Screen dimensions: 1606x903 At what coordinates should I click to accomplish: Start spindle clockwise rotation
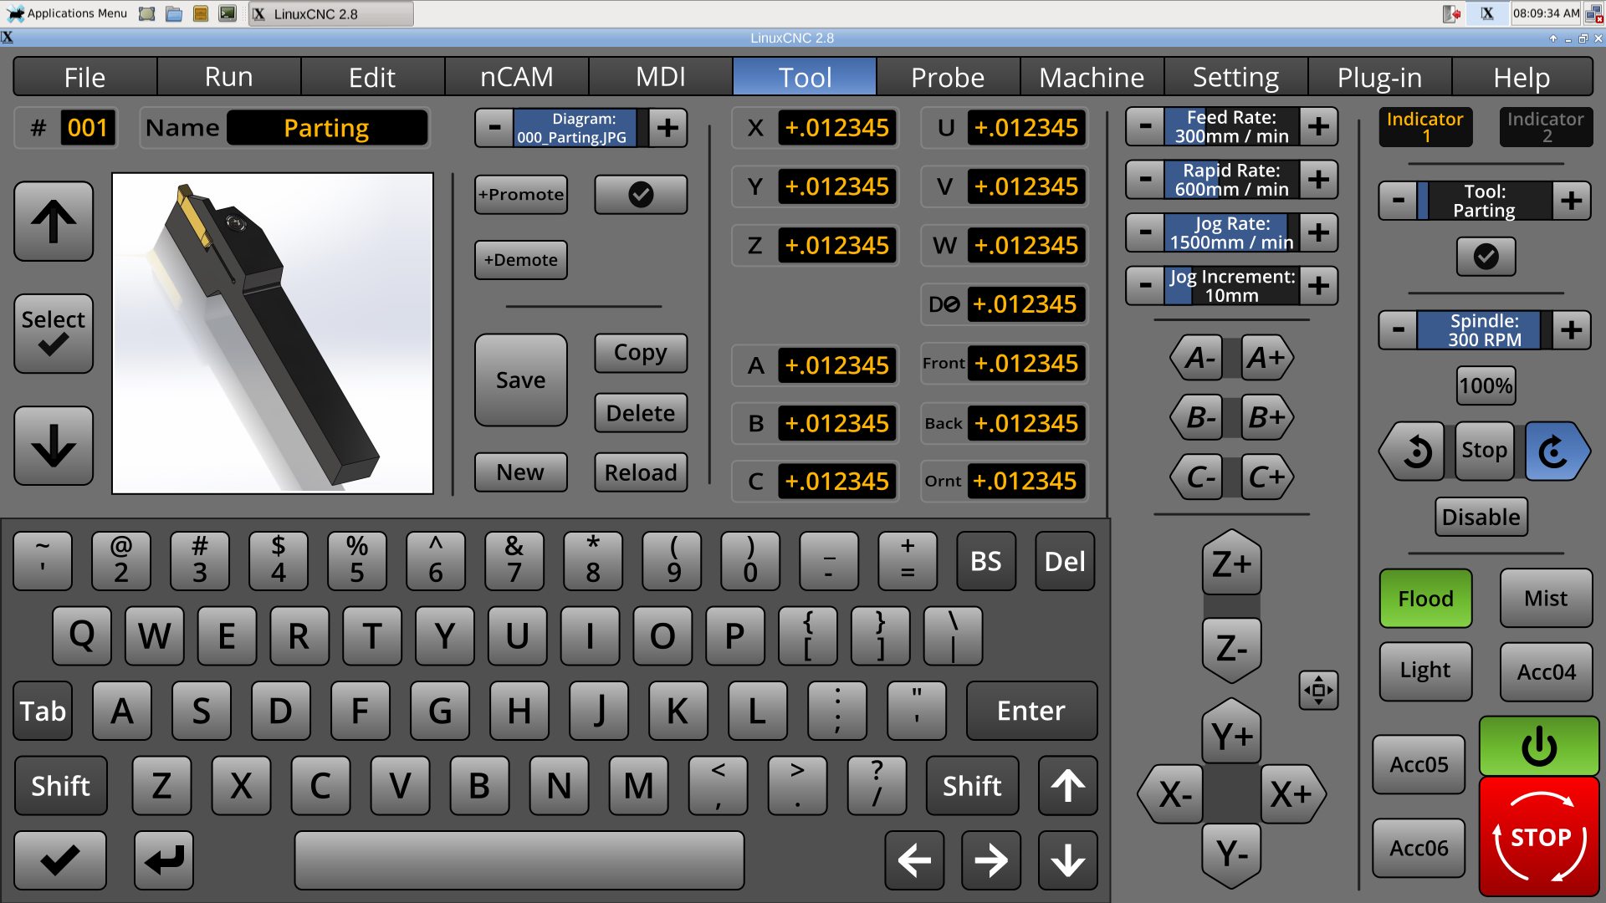(1556, 451)
